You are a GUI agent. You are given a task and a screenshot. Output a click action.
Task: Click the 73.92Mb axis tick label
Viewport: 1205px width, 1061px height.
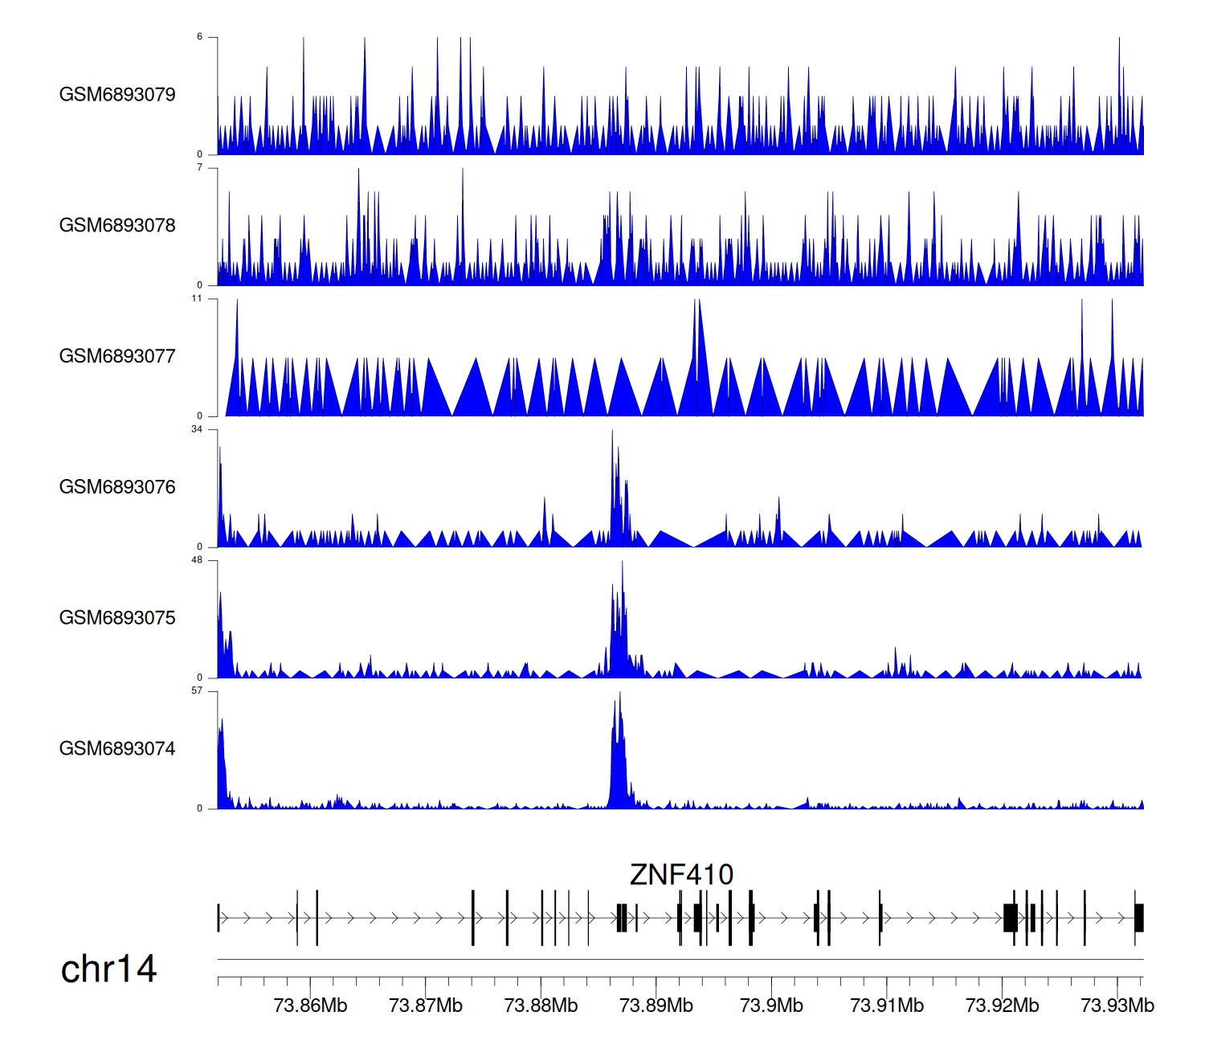[x=1002, y=1006]
